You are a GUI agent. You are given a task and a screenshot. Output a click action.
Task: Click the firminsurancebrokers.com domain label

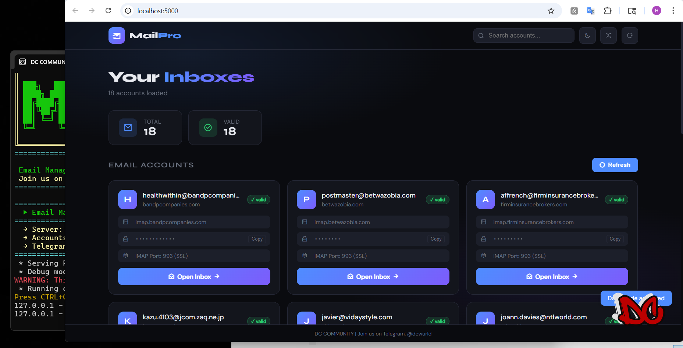click(534, 205)
